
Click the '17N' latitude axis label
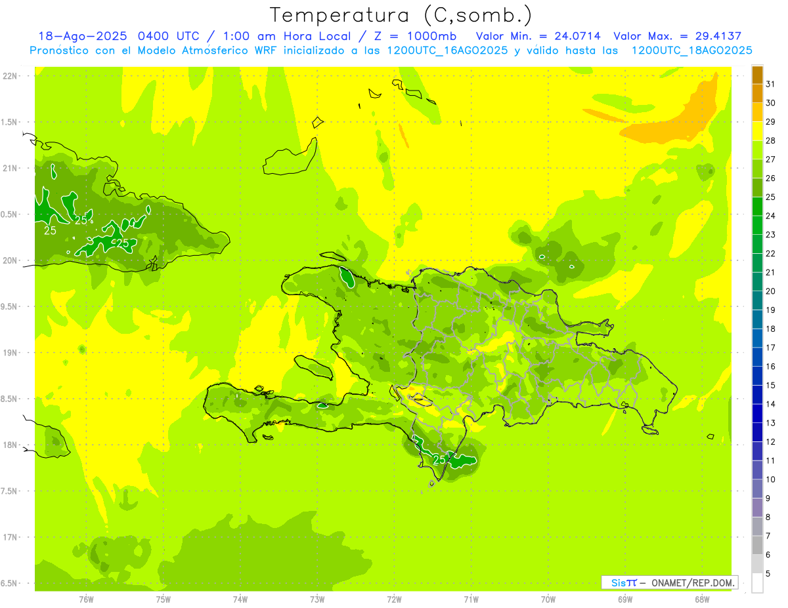click(x=11, y=537)
